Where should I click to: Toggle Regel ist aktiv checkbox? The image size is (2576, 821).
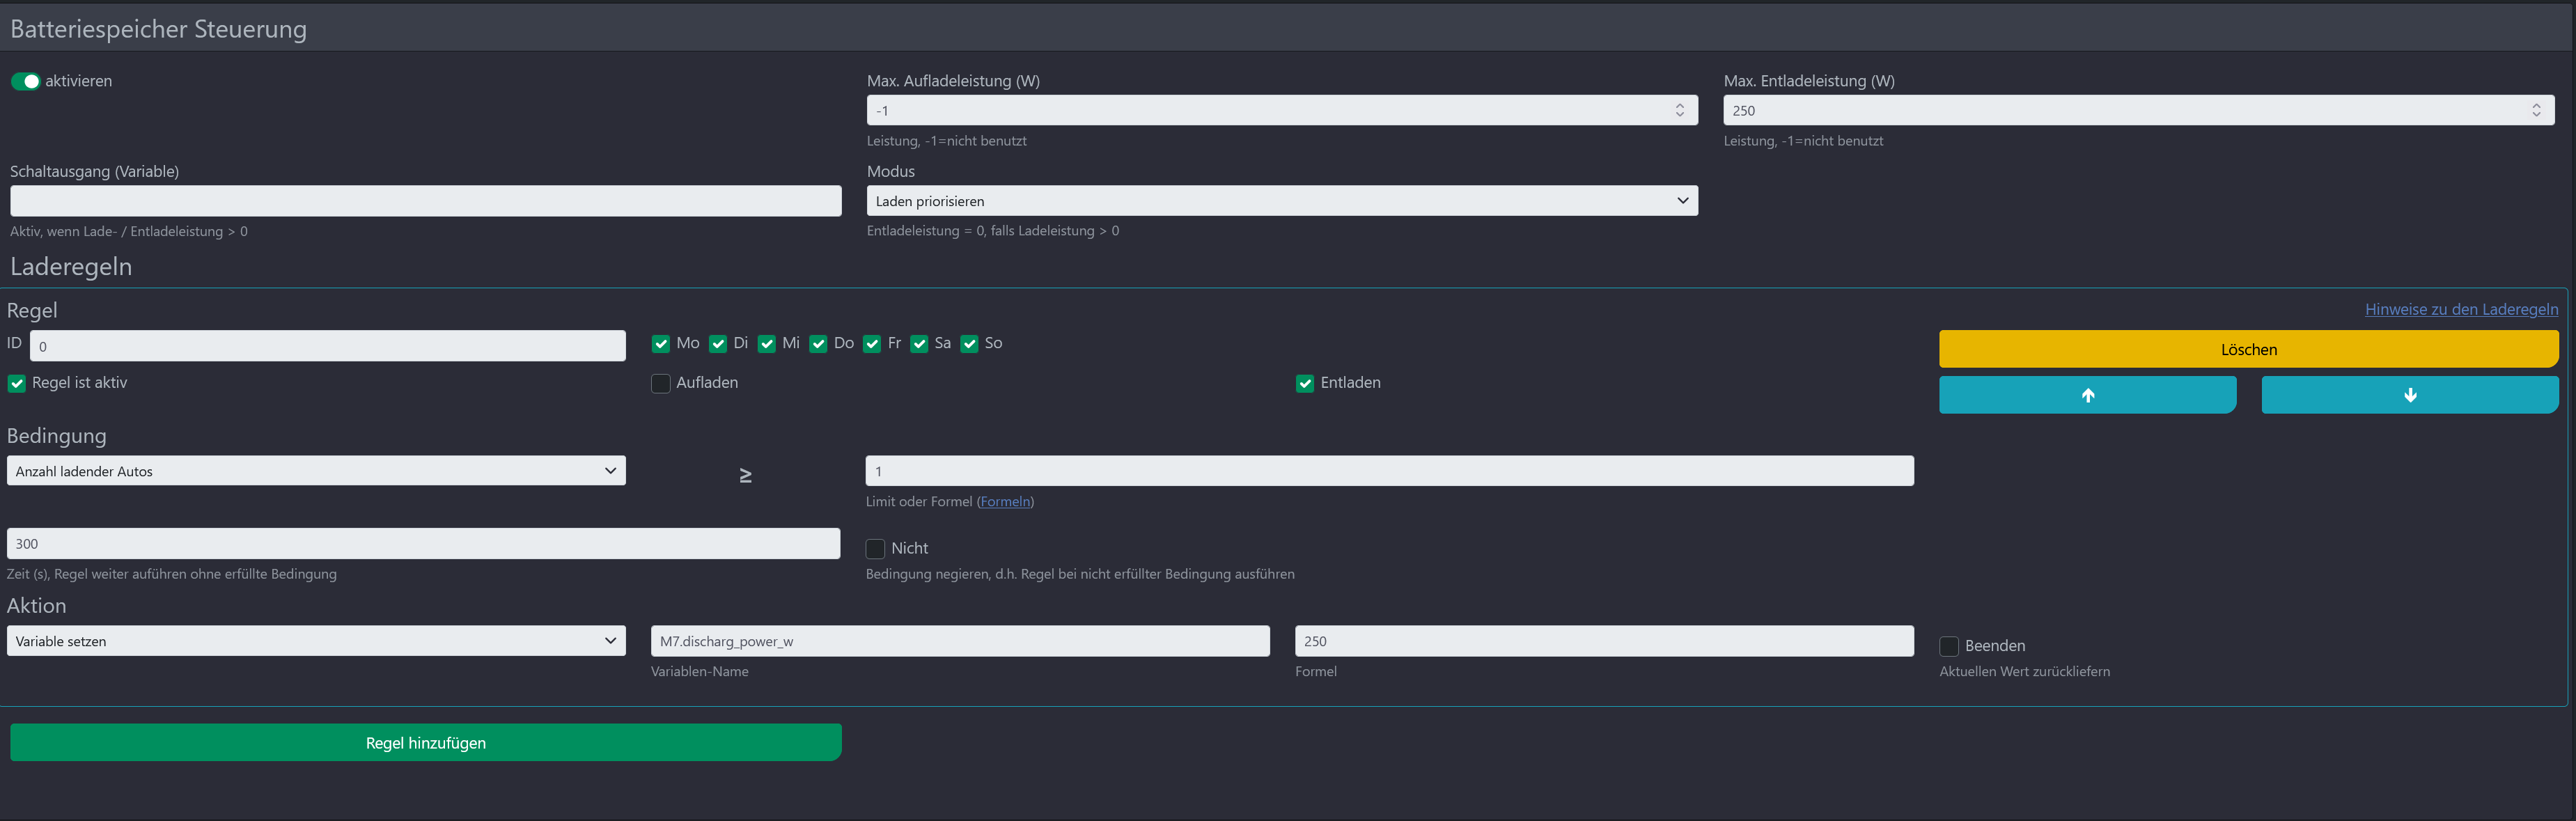click(16, 383)
